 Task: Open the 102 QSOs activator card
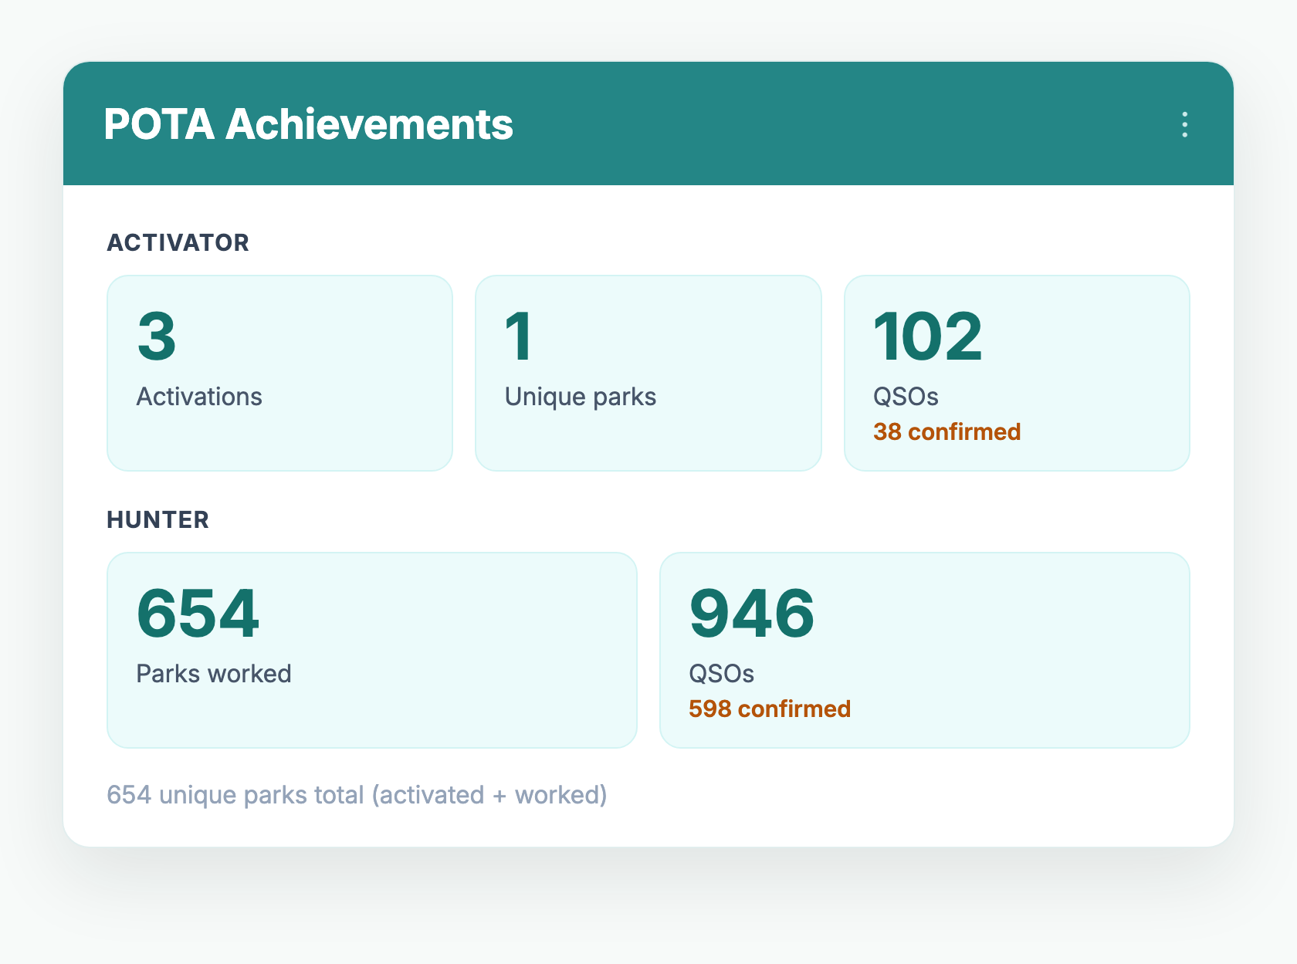point(1017,373)
